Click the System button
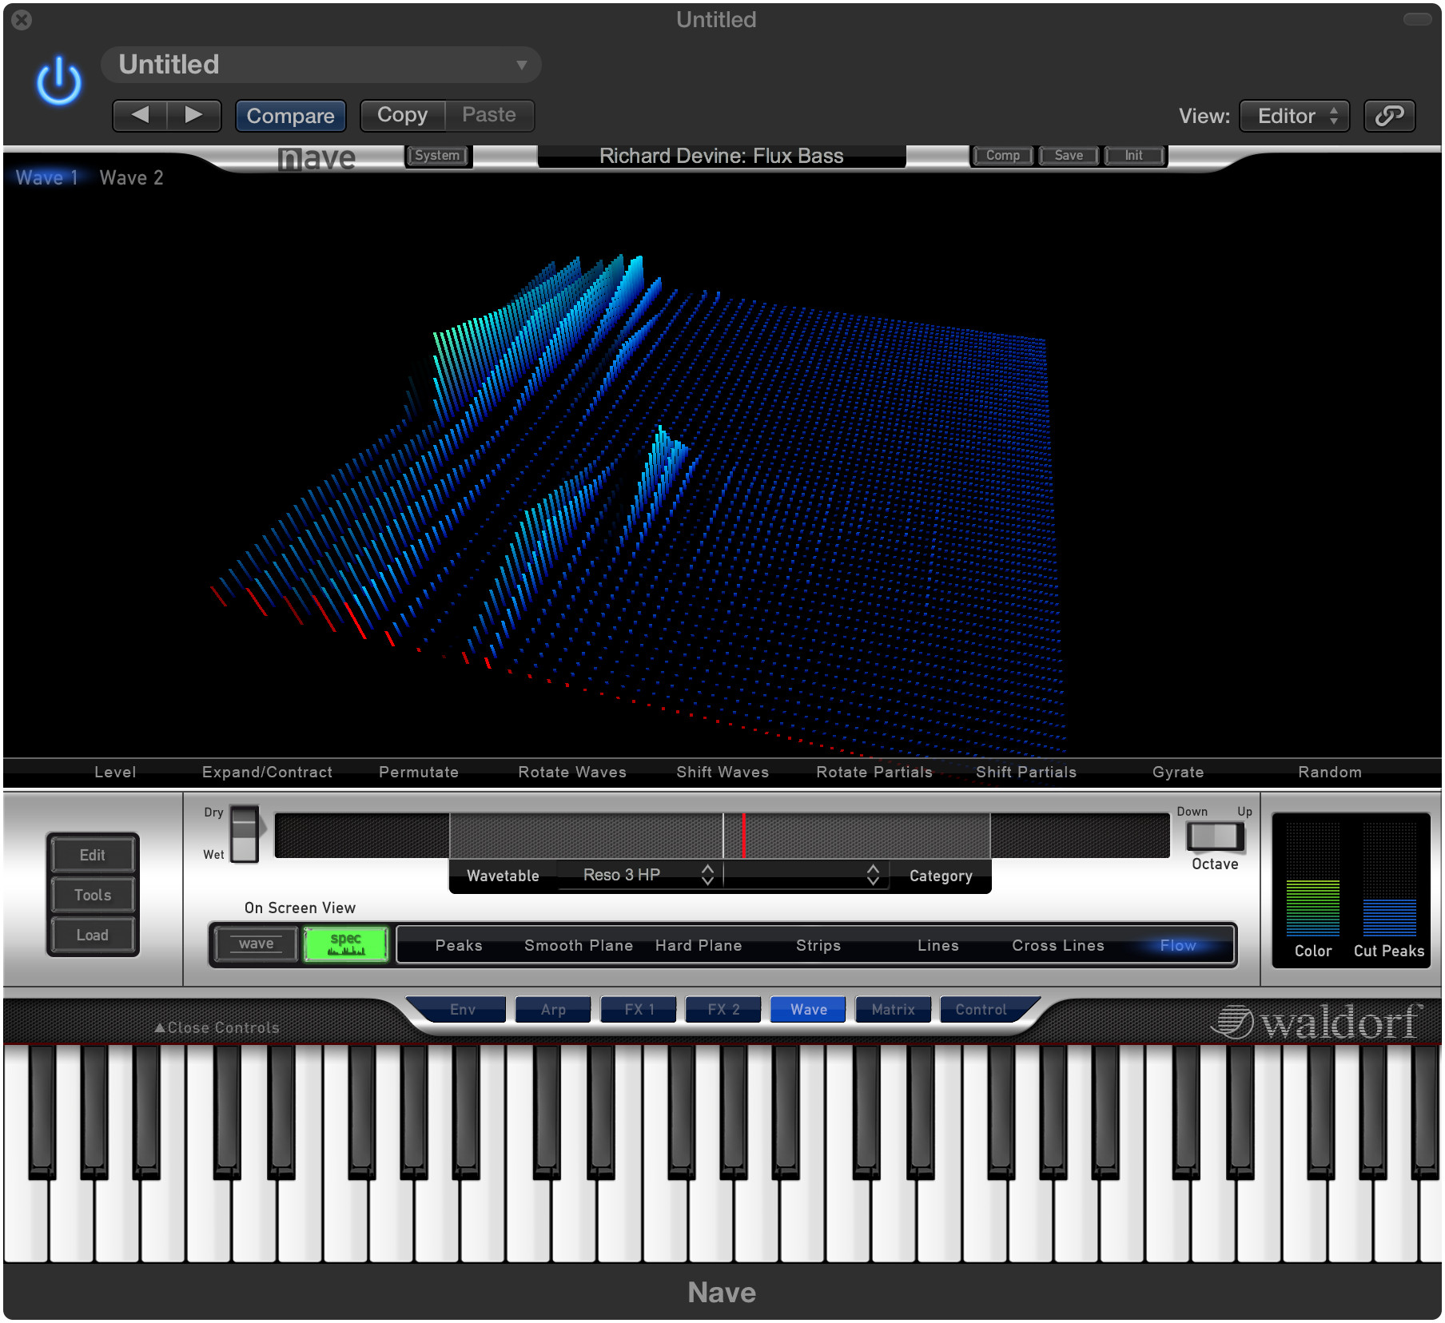This screenshot has width=1445, height=1323. [437, 155]
